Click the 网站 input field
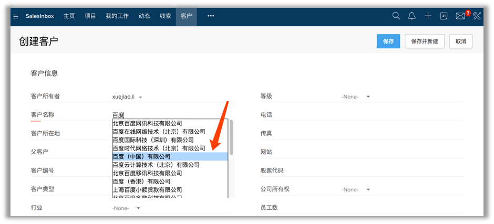Viewport: 494px width, 224px height. 402,152
